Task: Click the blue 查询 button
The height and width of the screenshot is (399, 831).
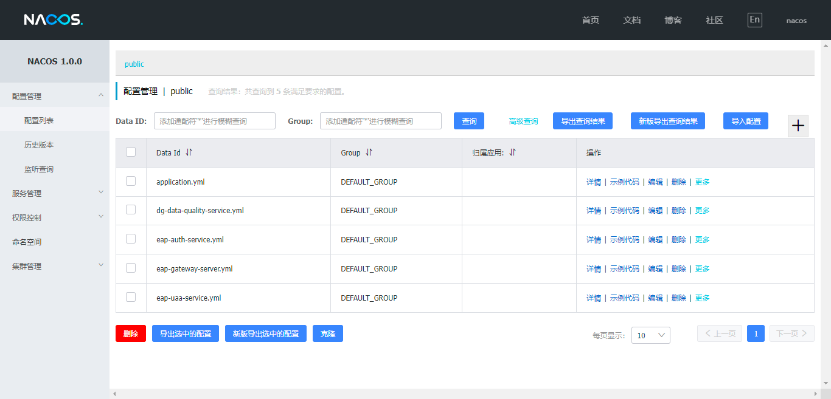Action: (469, 121)
